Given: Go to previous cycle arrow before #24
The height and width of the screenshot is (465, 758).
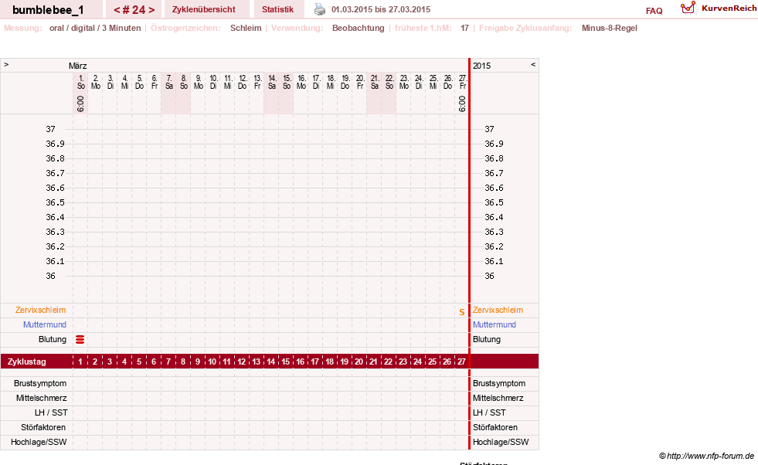Looking at the screenshot, I should click(117, 10).
